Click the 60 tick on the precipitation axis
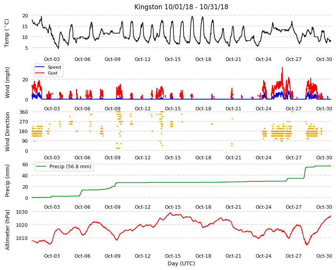 (x=25, y=164)
